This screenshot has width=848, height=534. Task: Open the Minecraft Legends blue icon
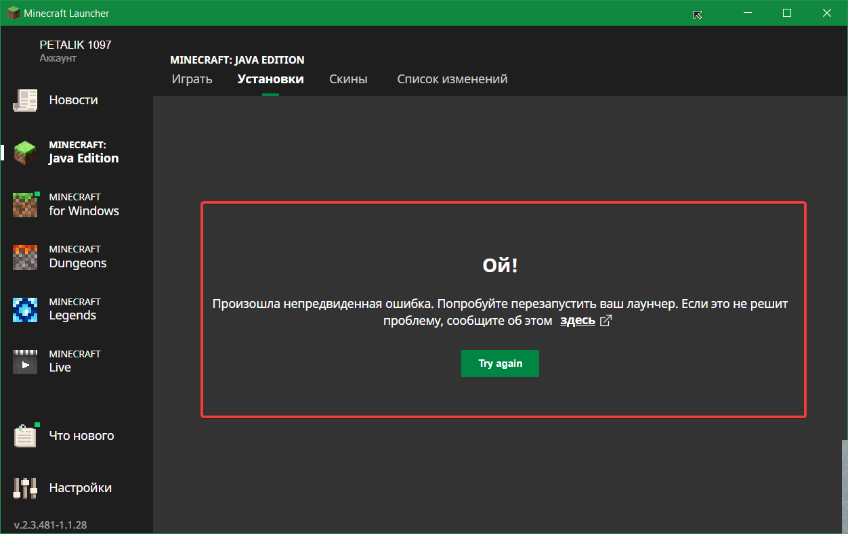25,309
